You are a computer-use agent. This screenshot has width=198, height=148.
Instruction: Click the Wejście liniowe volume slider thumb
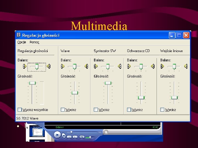pos(175,98)
